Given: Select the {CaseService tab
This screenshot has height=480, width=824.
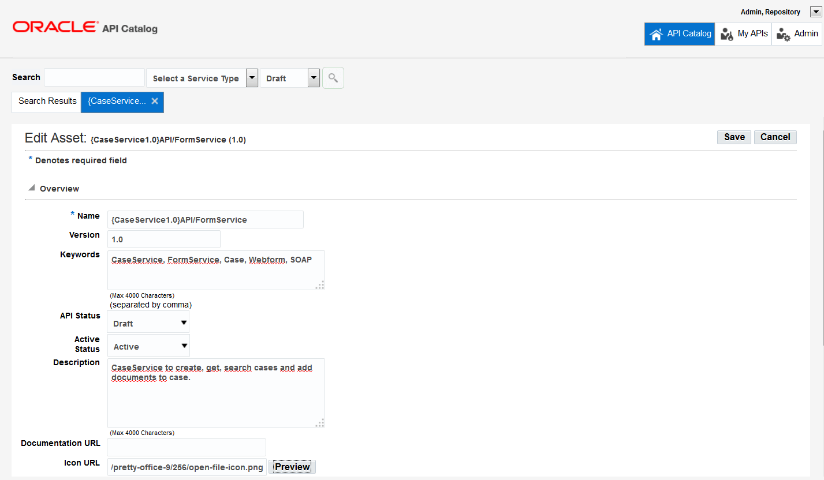Looking at the screenshot, I should pyautogui.click(x=117, y=102).
